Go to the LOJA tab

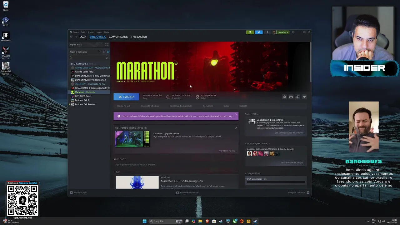83,37
